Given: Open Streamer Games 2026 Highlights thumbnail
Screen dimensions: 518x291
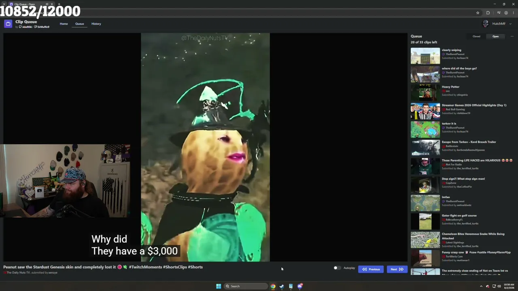Looking at the screenshot, I should pyautogui.click(x=425, y=111).
